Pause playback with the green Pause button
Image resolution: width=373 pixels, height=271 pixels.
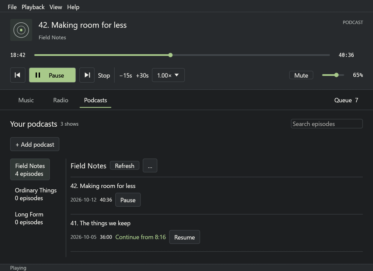click(x=52, y=75)
